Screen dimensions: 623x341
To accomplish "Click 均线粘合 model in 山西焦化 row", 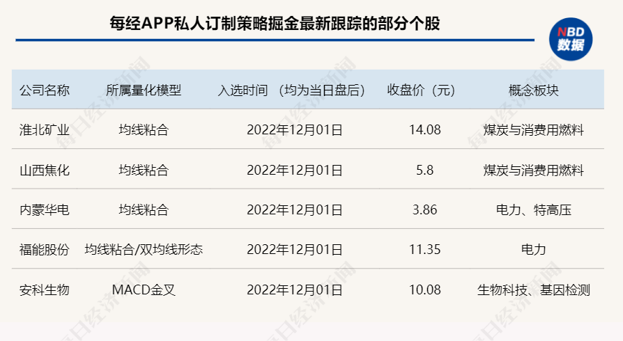I will point(144,170).
